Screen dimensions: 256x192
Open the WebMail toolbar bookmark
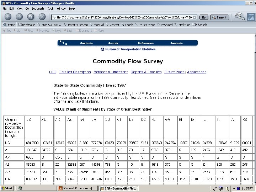pyautogui.click(x=97, y=25)
